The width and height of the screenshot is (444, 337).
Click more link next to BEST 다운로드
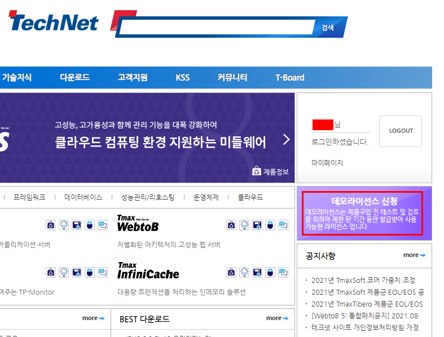[x=277, y=318]
